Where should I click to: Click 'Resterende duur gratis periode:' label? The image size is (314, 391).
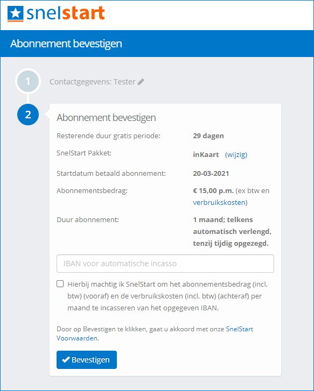108,136
